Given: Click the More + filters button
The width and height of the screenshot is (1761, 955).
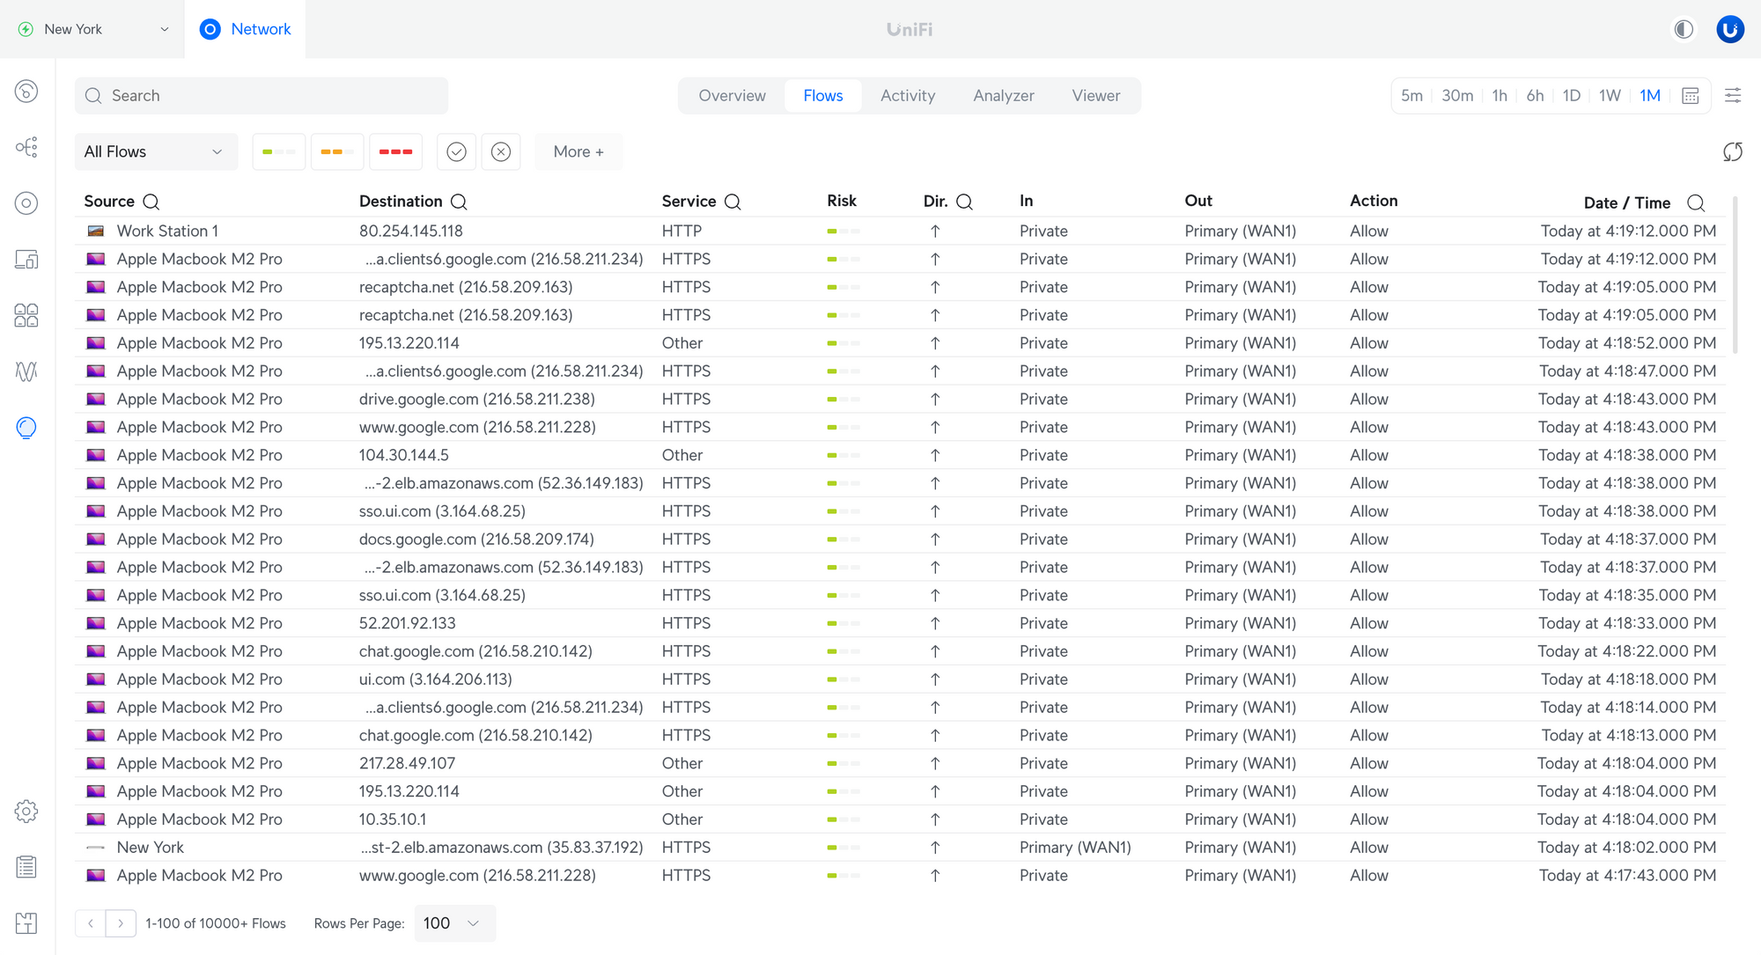Looking at the screenshot, I should [578, 151].
